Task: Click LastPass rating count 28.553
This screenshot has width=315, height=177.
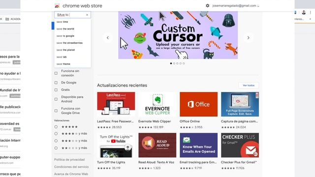Action: (x=117, y=127)
